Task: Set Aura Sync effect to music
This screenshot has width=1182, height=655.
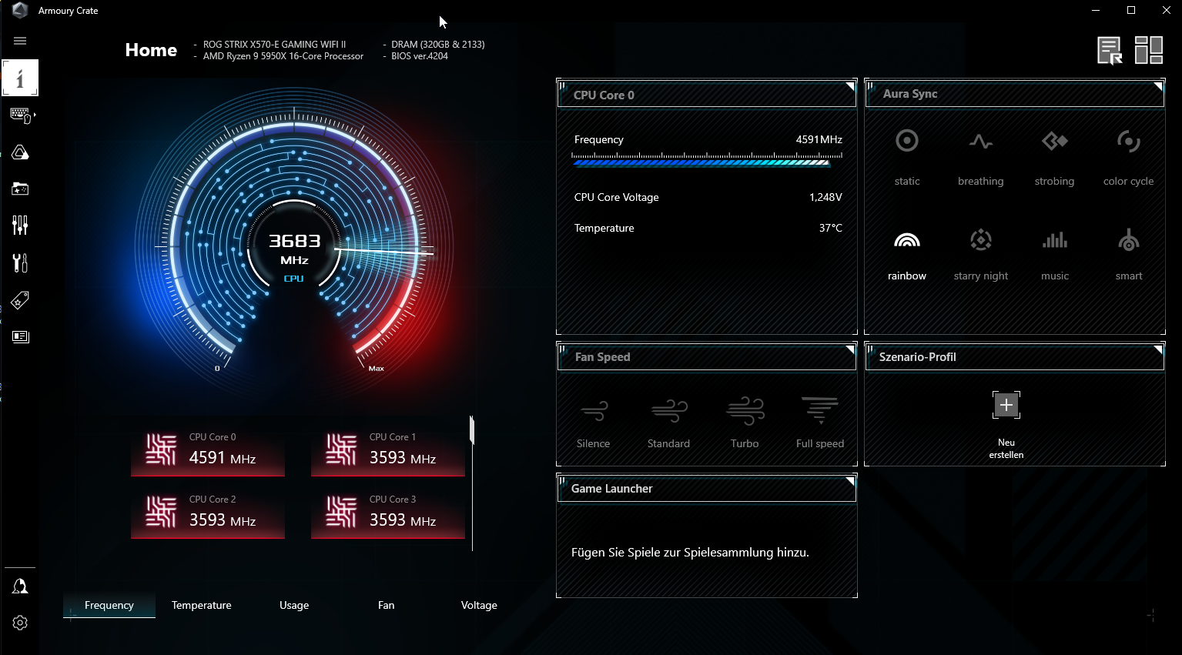Action: [1055, 255]
